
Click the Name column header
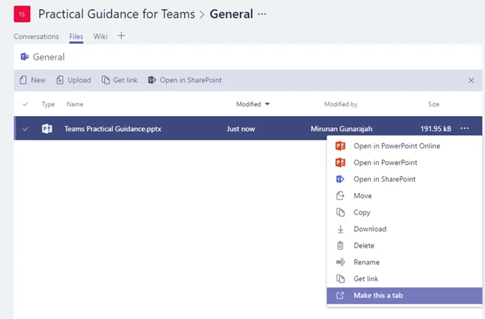click(x=75, y=104)
